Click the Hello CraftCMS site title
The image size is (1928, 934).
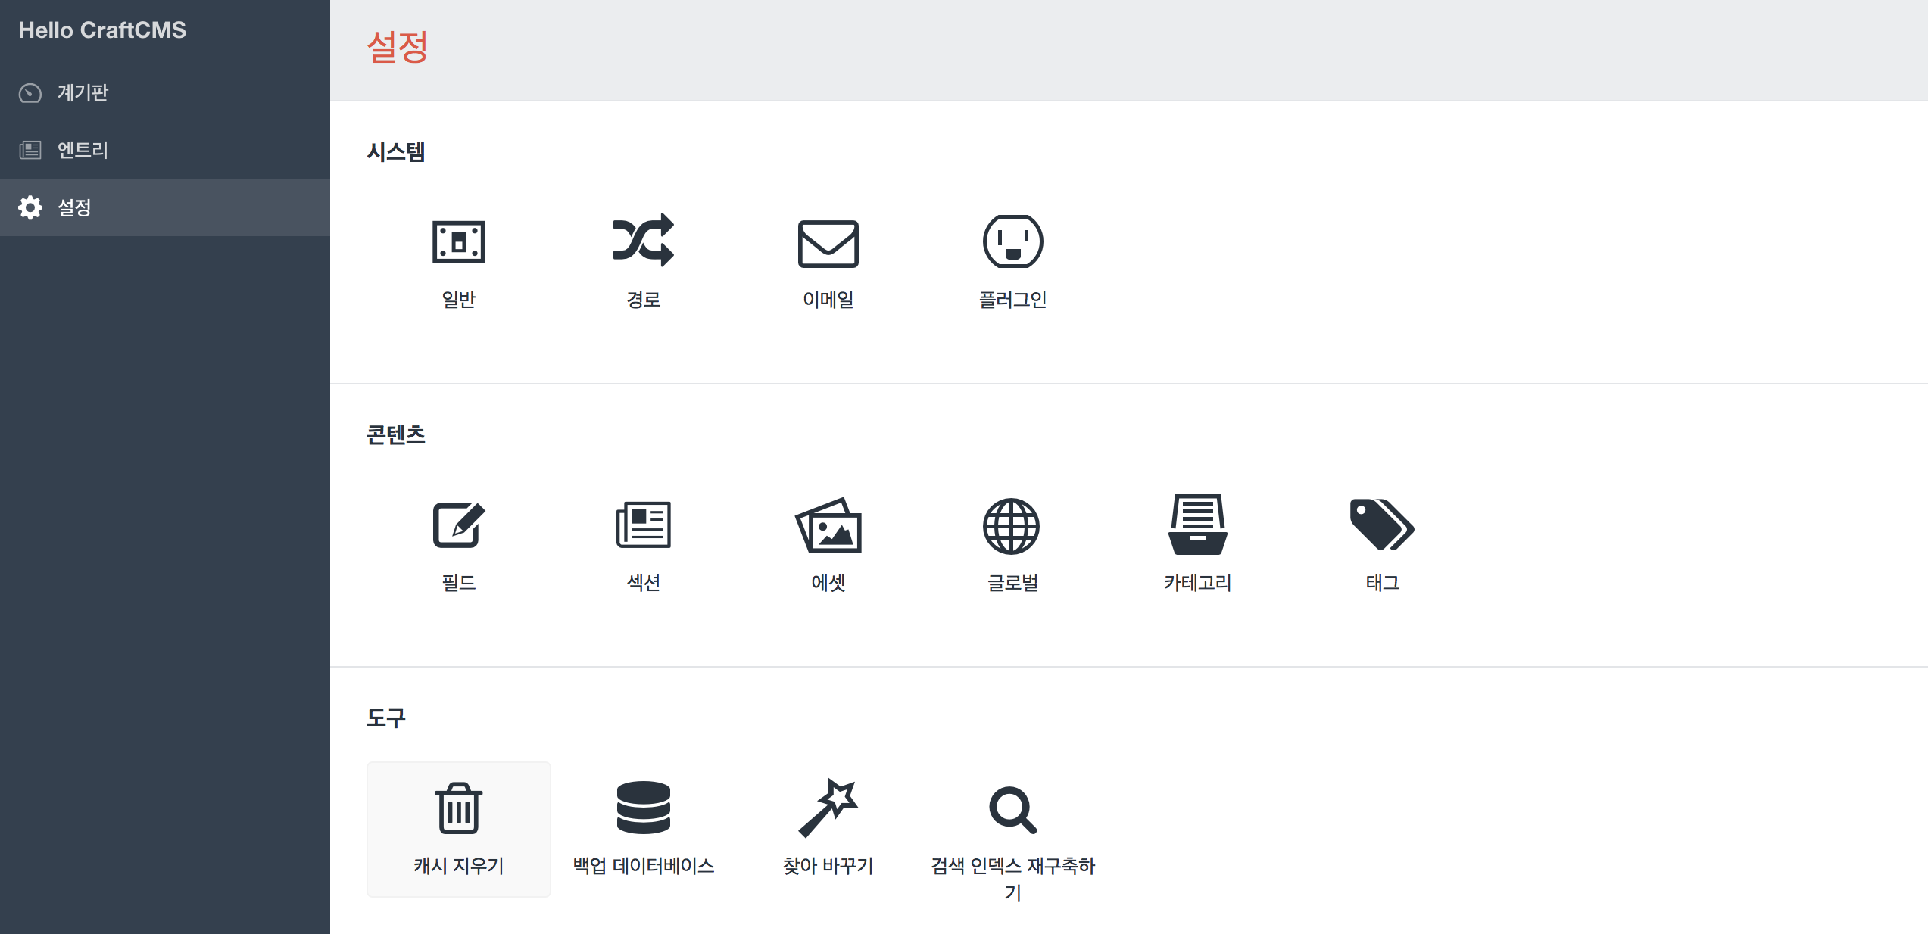click(102, 30)
